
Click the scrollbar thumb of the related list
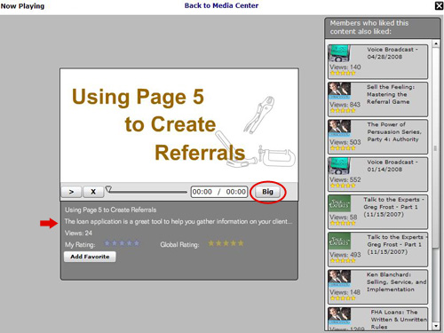[x=435, y=147]
